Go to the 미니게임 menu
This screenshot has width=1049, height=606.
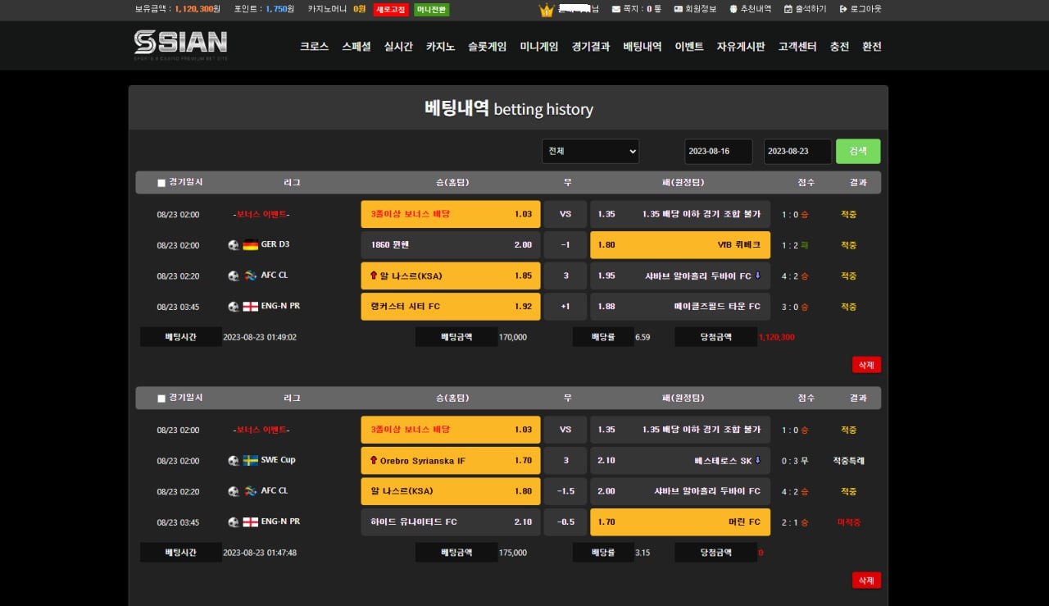point(538,47)
